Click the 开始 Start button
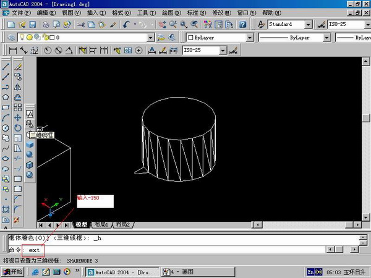The width and height of the screenshot is (371, 278). (12, 272)
